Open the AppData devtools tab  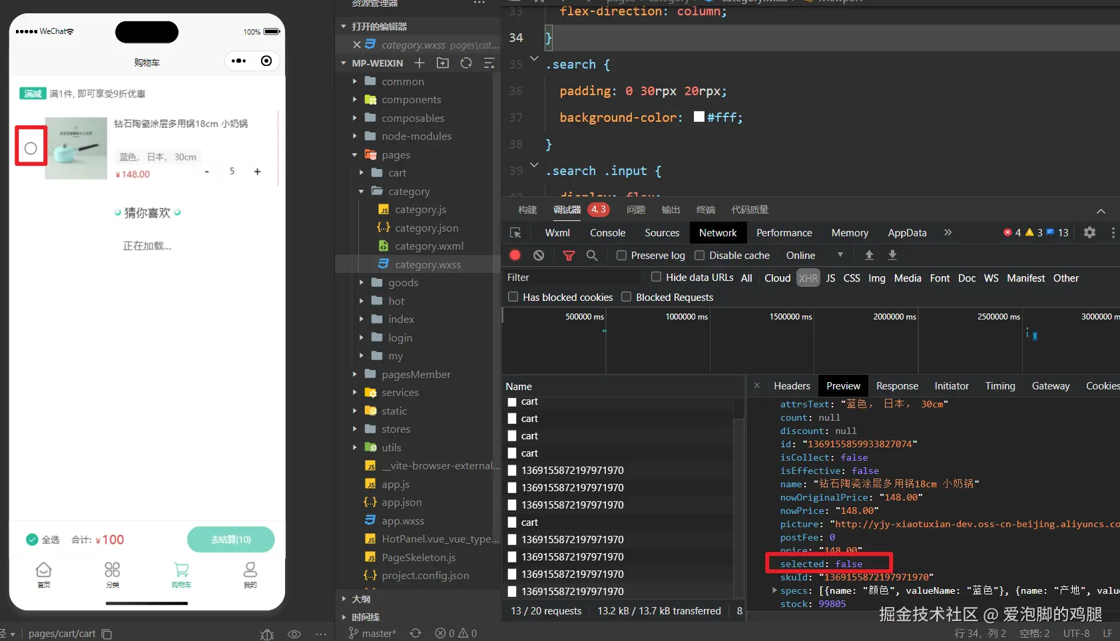tap(907, 232)
